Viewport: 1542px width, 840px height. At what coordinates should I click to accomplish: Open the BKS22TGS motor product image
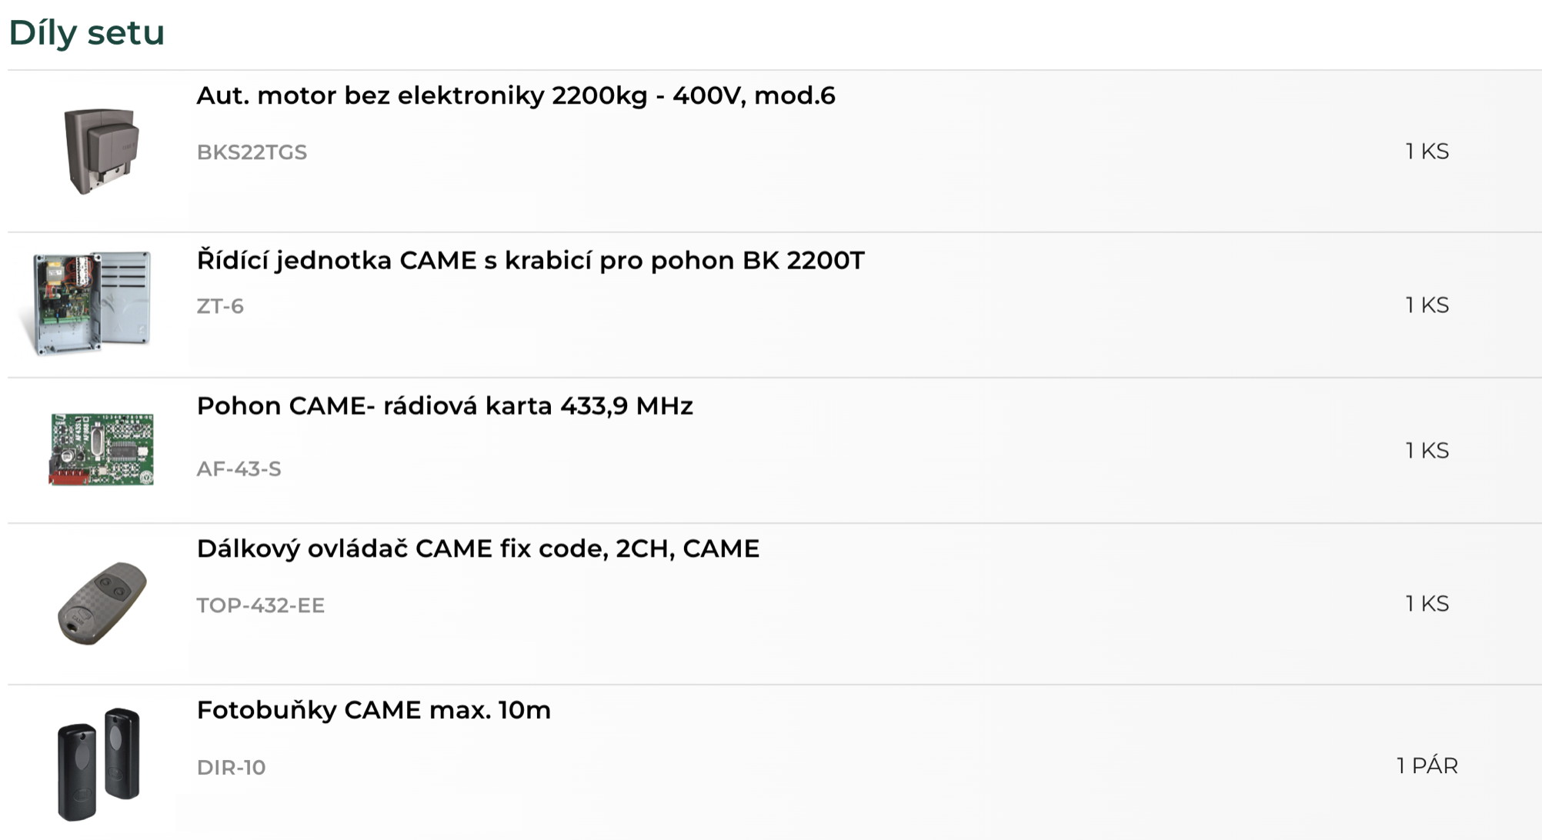pos(101,151)
